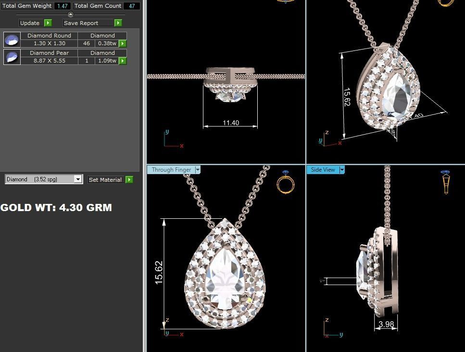Click the 15.62 dimension in Through Finger viewport
Screen dimensions: 465x352
tap(159, 273)
